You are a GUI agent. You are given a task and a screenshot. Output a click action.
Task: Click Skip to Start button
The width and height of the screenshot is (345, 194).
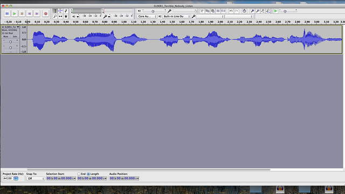click(29, 13)
